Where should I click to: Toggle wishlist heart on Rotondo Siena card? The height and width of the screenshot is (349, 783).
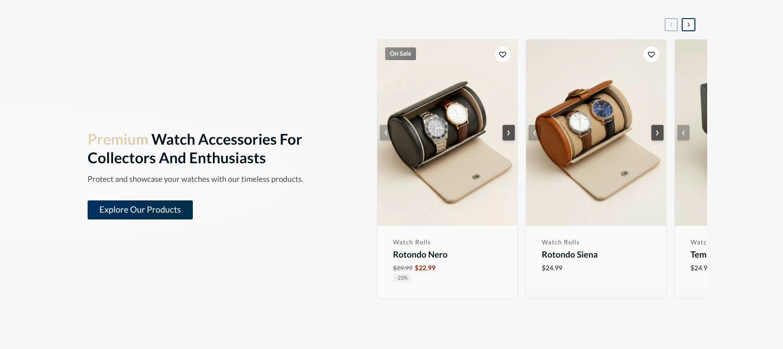click(x=651, y=54)
